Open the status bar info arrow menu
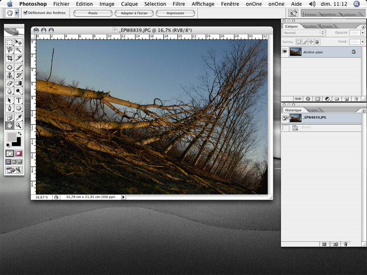The height and width of the screenshot is (275, 367). coord(123,197)
